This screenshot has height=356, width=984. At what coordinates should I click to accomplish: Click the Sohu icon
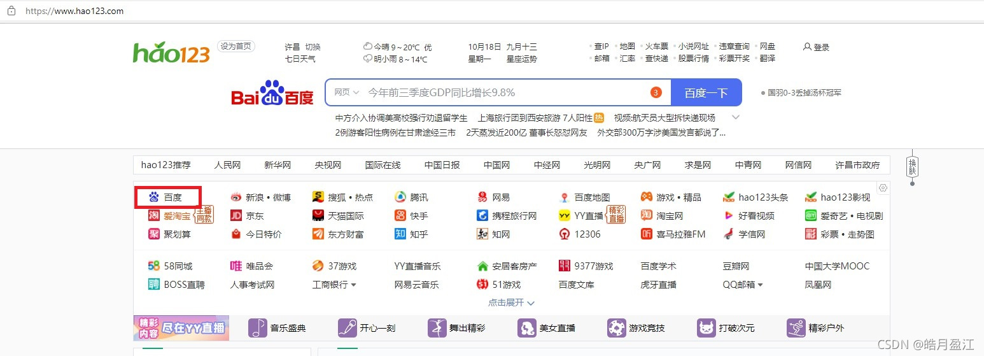[318, 197]
